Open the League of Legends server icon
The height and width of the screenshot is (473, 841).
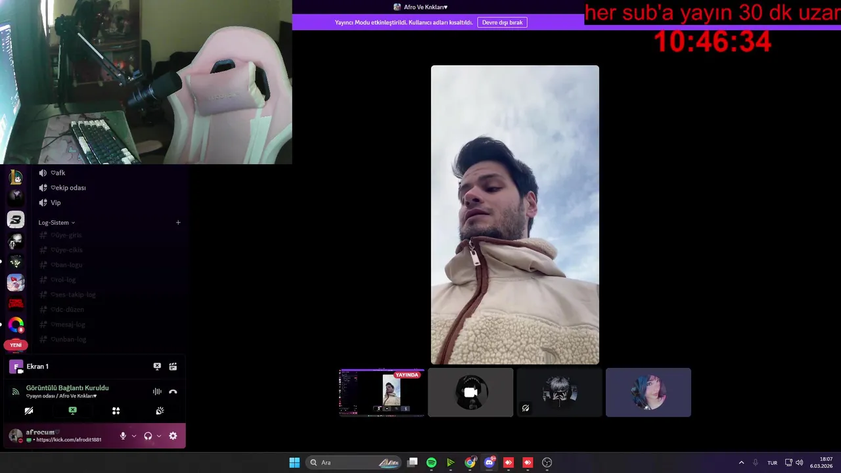16,177
